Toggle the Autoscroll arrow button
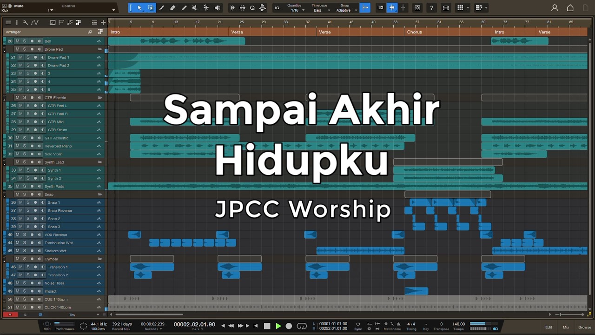The width and height of the screenshot is (595, 335). point(392,8)
